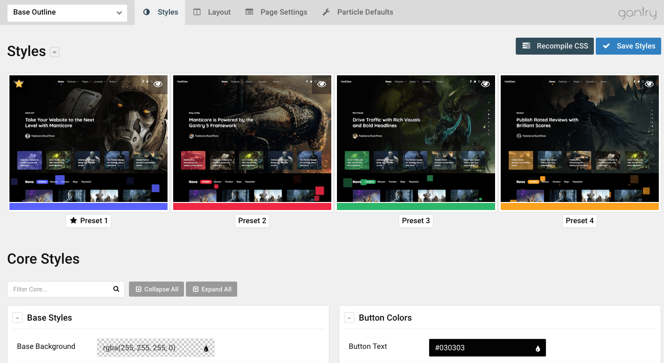
Task: Preview Preset 4 with eye icon
Action: tap(649, 84)
